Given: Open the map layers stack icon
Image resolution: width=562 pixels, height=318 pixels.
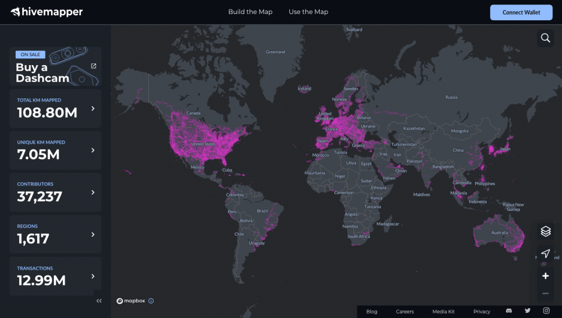Looking at the screenshot, I should [x=546, y=231].
